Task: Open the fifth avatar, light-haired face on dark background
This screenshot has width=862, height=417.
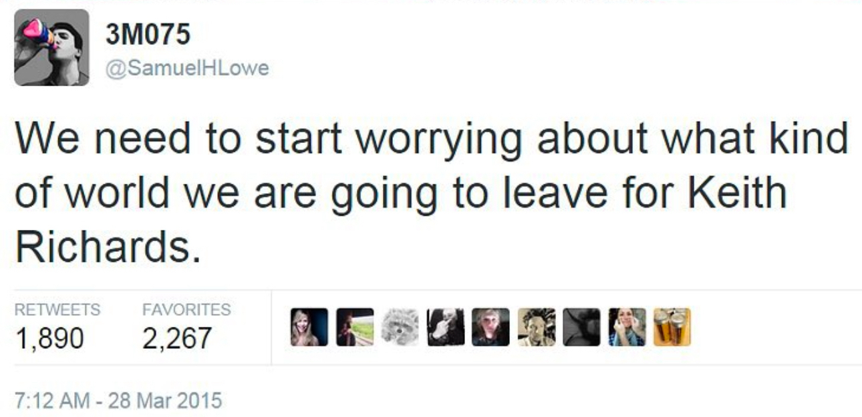Action: [491, 327]
